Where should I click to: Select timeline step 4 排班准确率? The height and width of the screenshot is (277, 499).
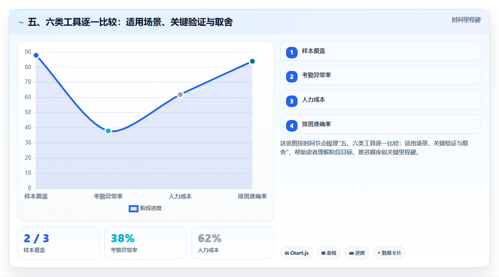coord(380,124)
